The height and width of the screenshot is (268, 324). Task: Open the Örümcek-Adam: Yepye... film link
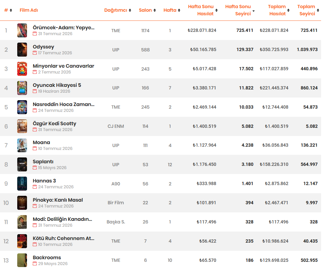[x=64, y=27]
